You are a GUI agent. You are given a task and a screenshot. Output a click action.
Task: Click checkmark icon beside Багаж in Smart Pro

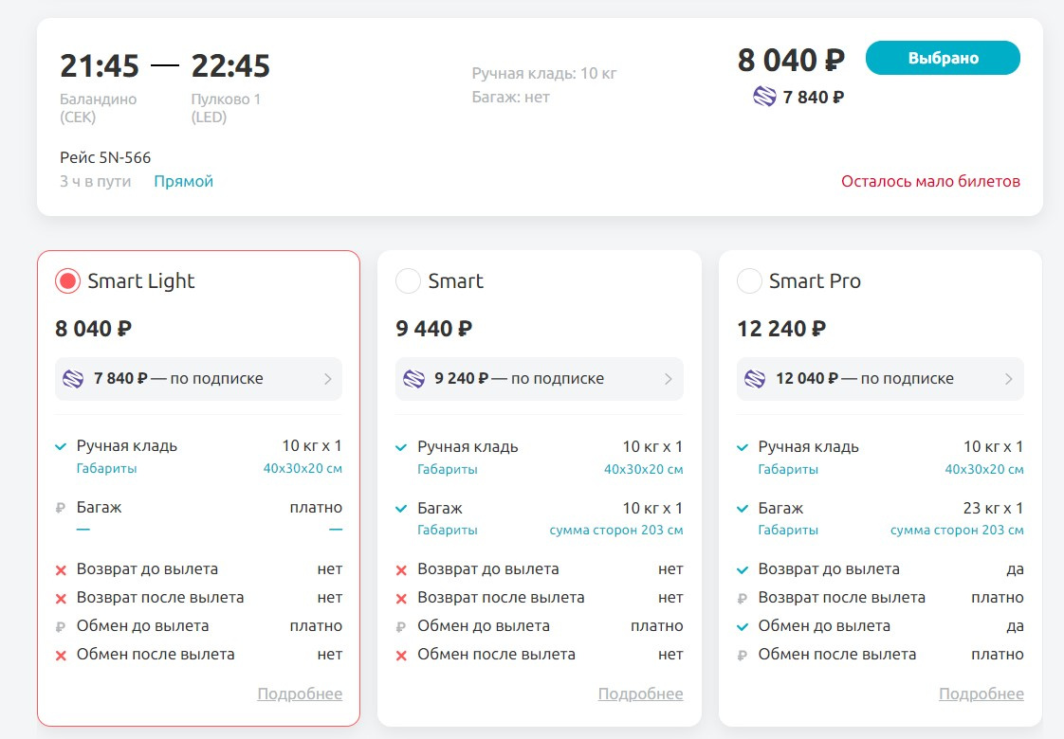coord(743,509)
